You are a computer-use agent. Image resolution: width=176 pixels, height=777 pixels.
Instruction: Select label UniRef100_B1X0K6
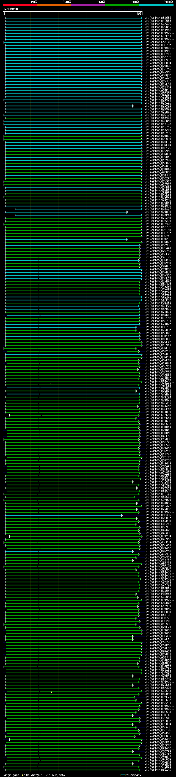[x=158, y=79]
